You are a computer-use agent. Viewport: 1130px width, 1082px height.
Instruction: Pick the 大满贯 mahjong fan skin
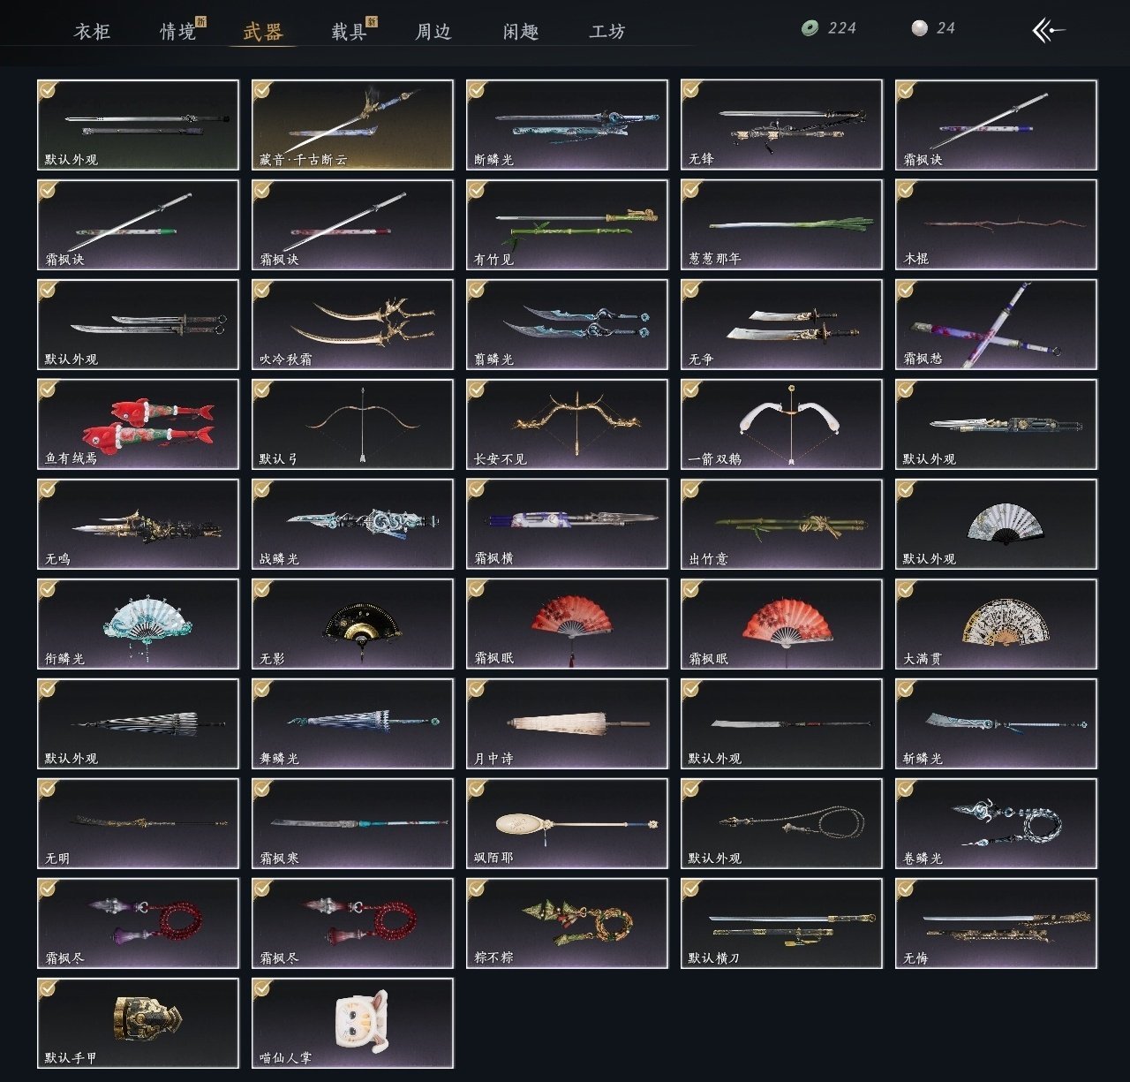coord(996,624)
